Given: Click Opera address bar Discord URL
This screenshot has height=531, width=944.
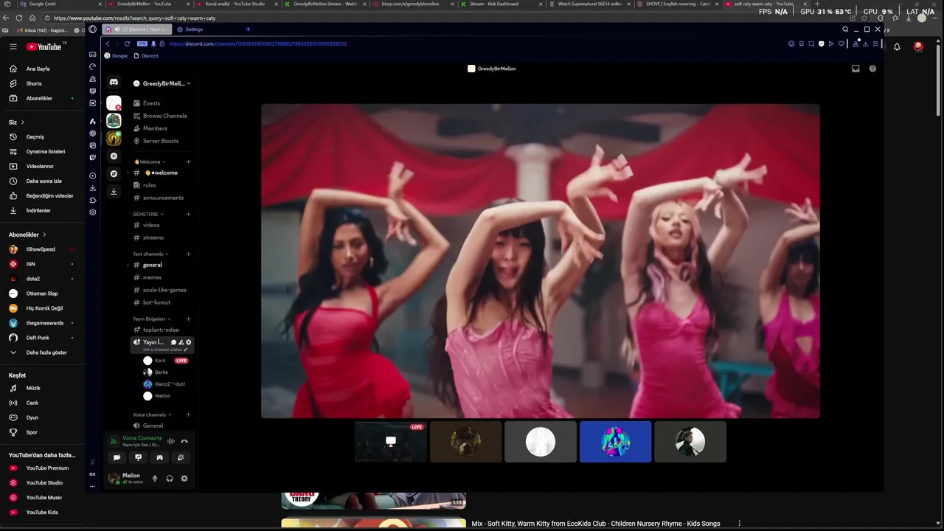Looking at the screenshot, I should pos(257,44).
